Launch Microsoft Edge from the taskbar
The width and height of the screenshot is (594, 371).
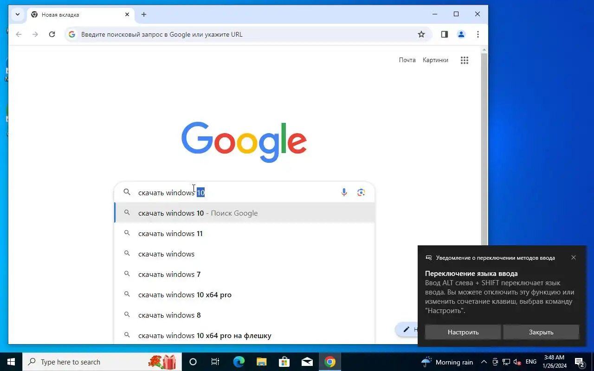click(239, 362)
